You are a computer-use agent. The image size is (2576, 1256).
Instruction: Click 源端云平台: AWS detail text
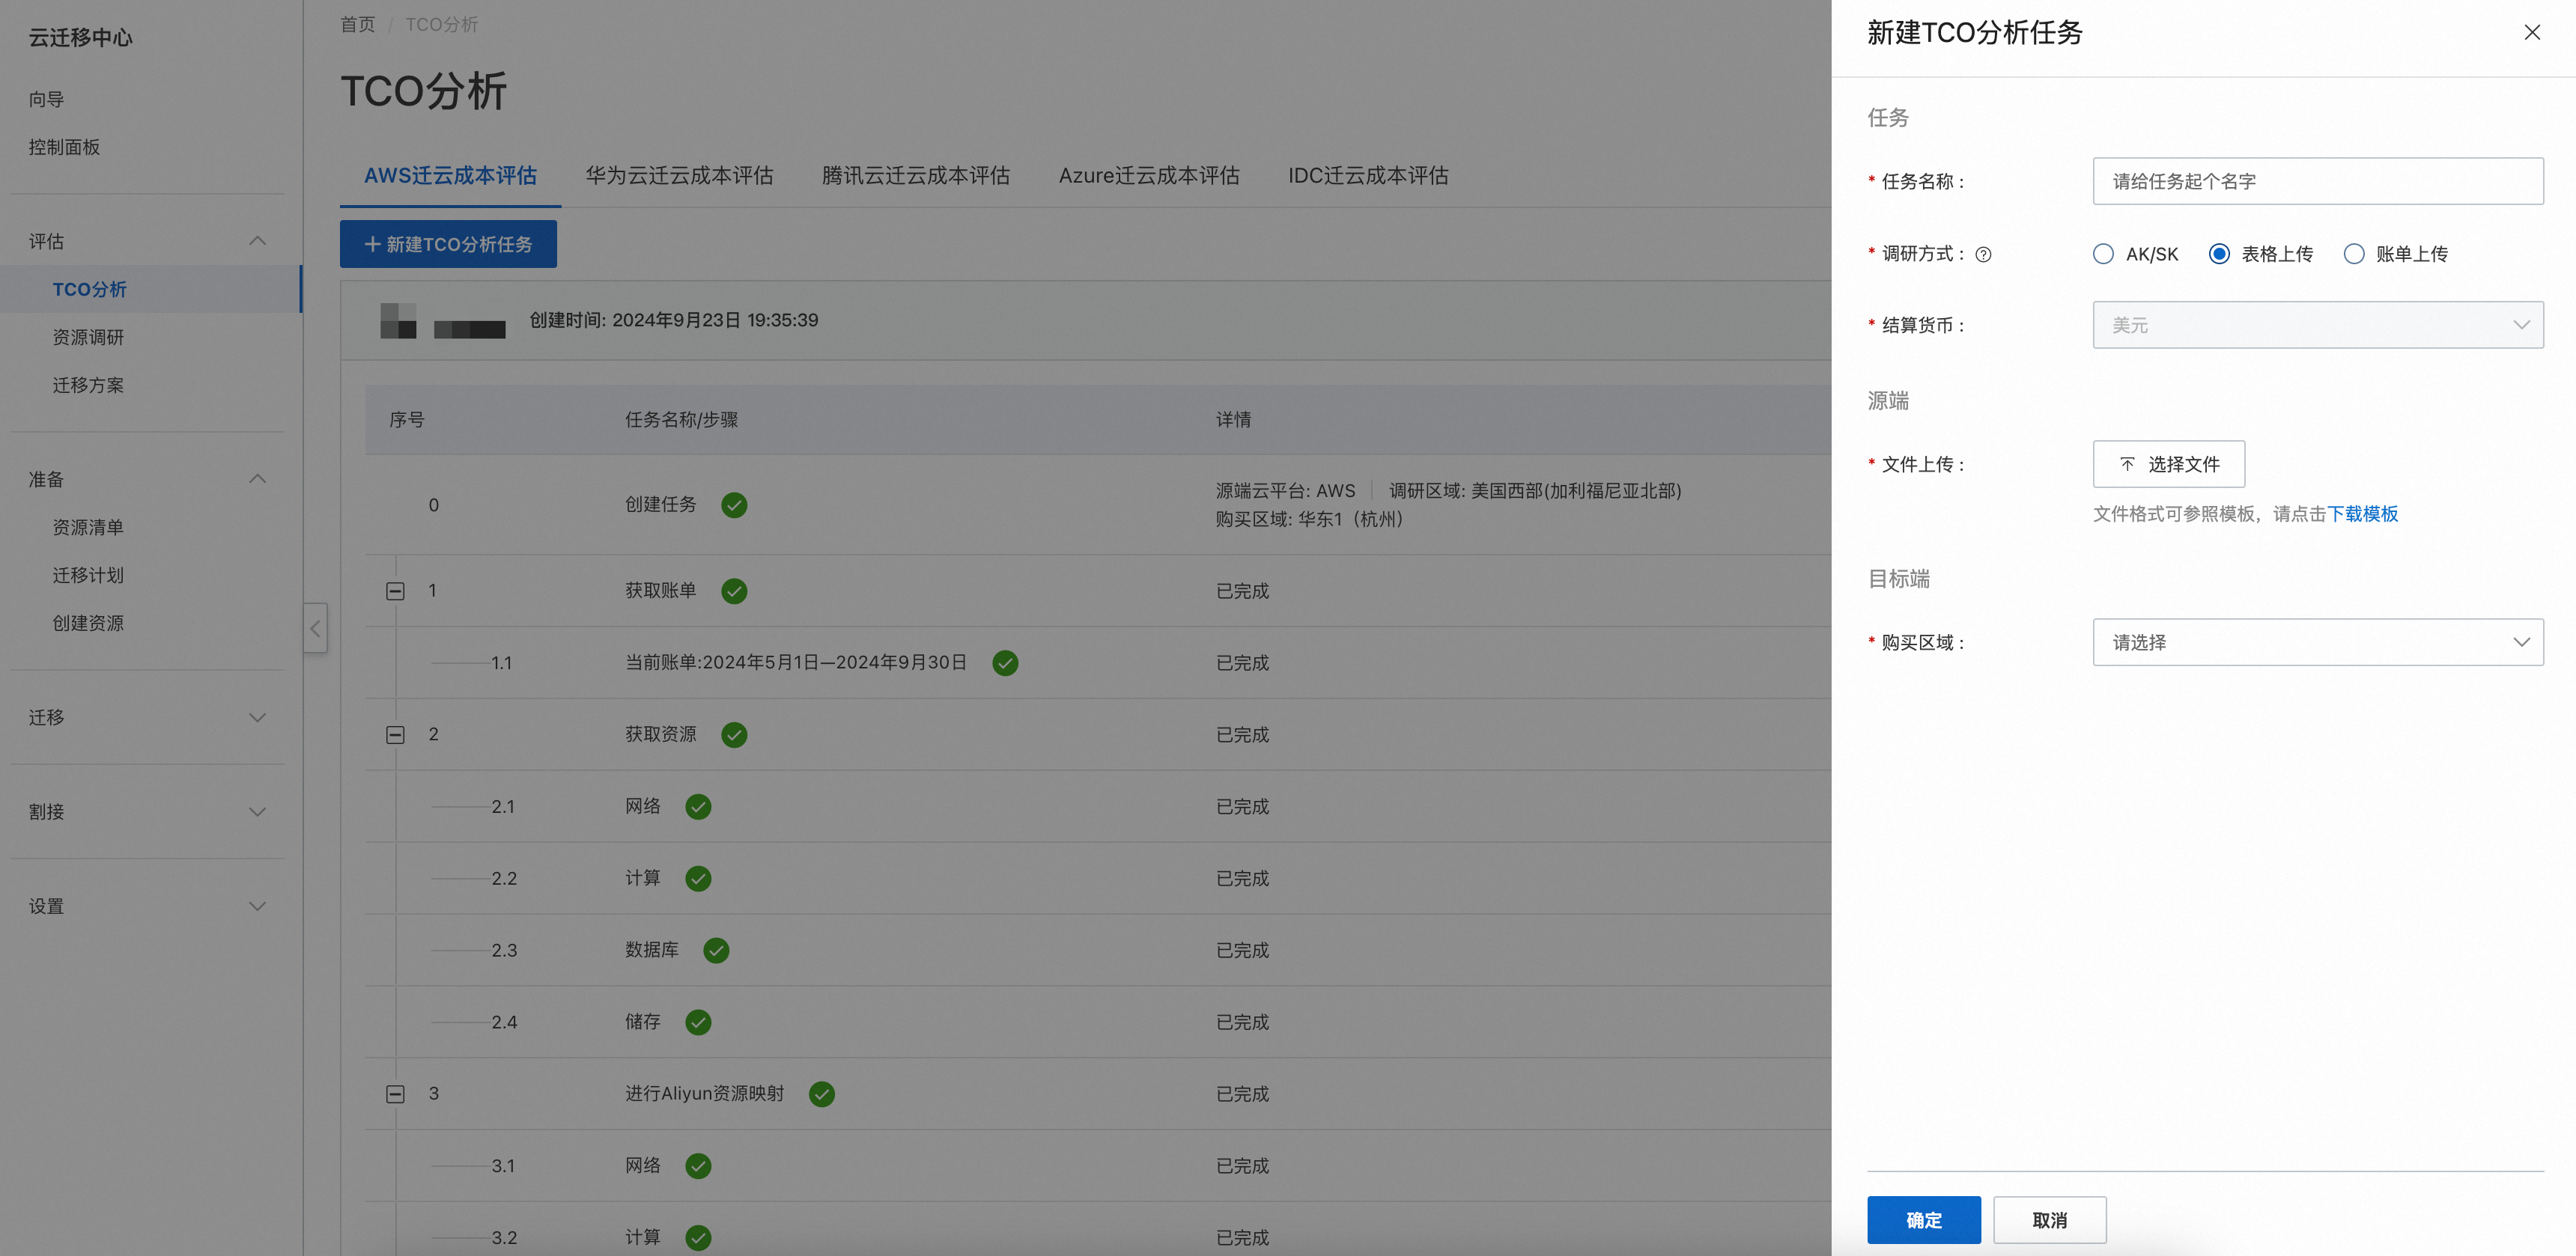pyautogui.click(x=1285, y=490)
